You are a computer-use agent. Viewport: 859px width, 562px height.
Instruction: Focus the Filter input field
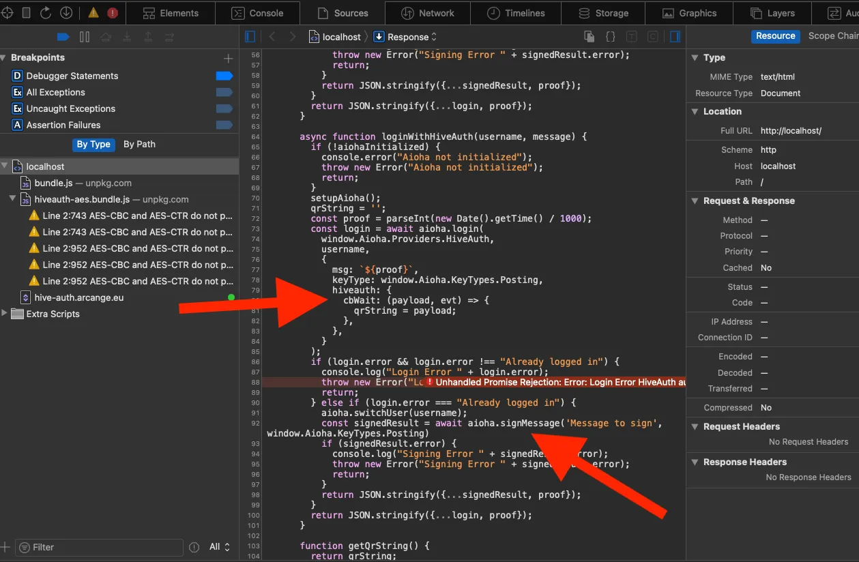point(100,547)
